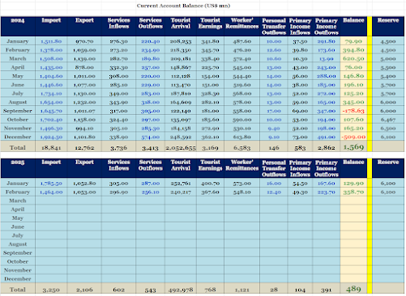Select September 2024 negative balance -178.63
This screenshot has width=406, height=296.
tap(353, 111)
